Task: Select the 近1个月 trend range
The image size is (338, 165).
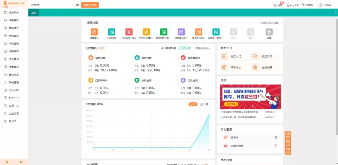Action: pos(204,104)
